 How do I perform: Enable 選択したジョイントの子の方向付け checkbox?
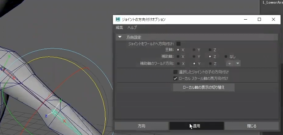point(175,72)
